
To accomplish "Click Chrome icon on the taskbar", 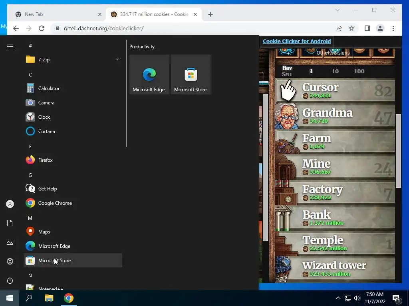I will tap(69, 298).
